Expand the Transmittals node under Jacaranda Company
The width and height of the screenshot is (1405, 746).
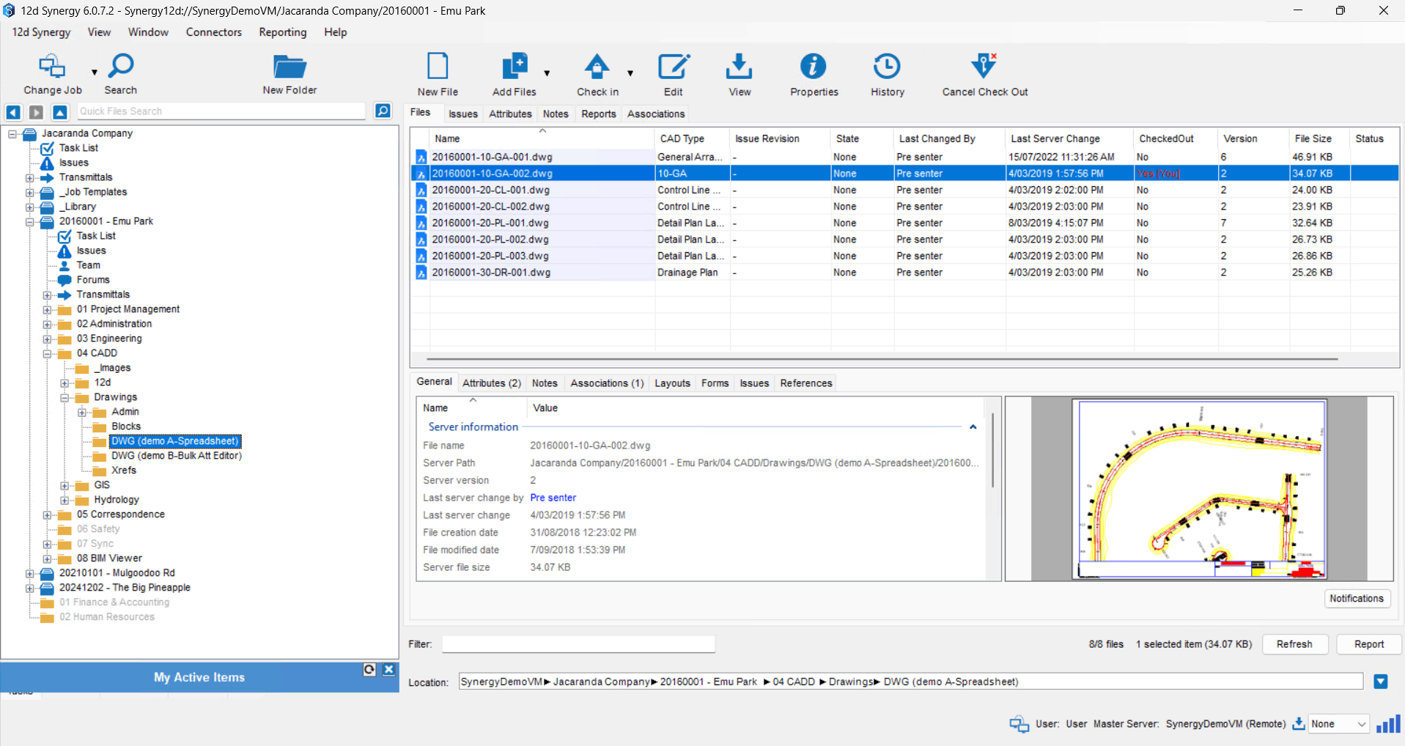tap(29, 178)
